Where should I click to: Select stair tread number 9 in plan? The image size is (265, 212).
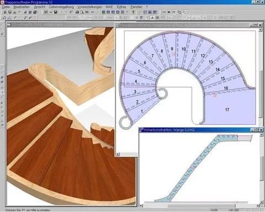[172, 49]
